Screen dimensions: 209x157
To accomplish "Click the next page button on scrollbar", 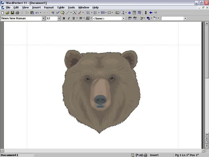I will [207, 146].
